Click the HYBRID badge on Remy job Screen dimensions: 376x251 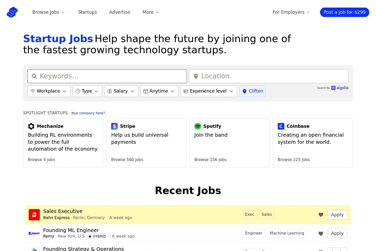98,237
